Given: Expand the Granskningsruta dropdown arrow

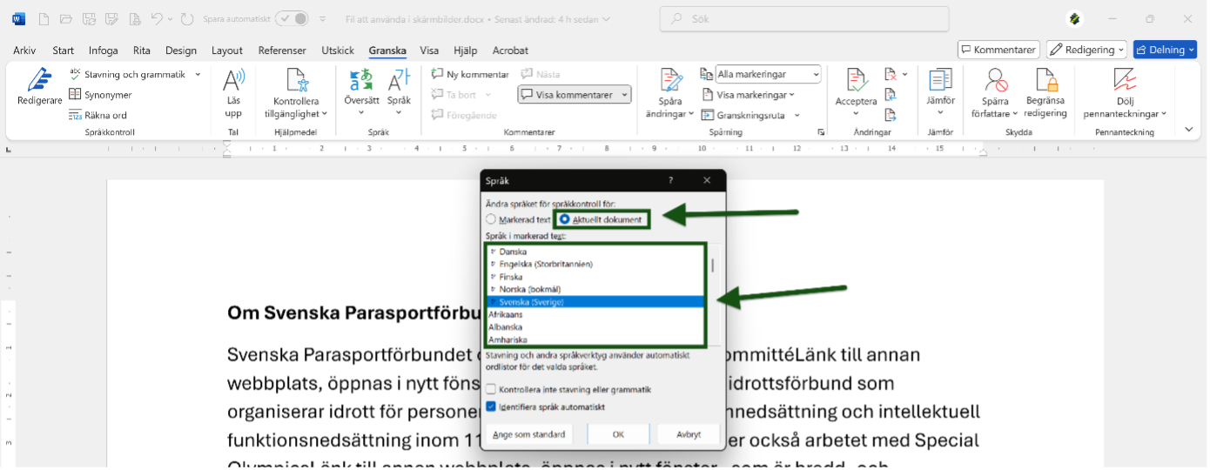Looking at the screenshot, I should [x=797, y=115].
